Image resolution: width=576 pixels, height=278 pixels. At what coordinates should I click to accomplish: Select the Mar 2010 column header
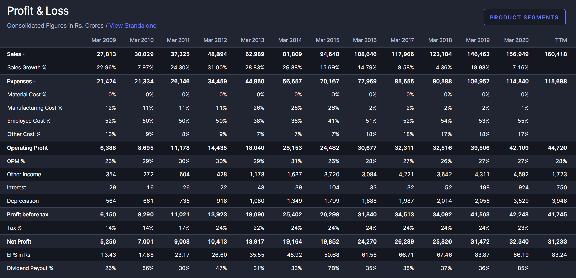tap(141, 40)
